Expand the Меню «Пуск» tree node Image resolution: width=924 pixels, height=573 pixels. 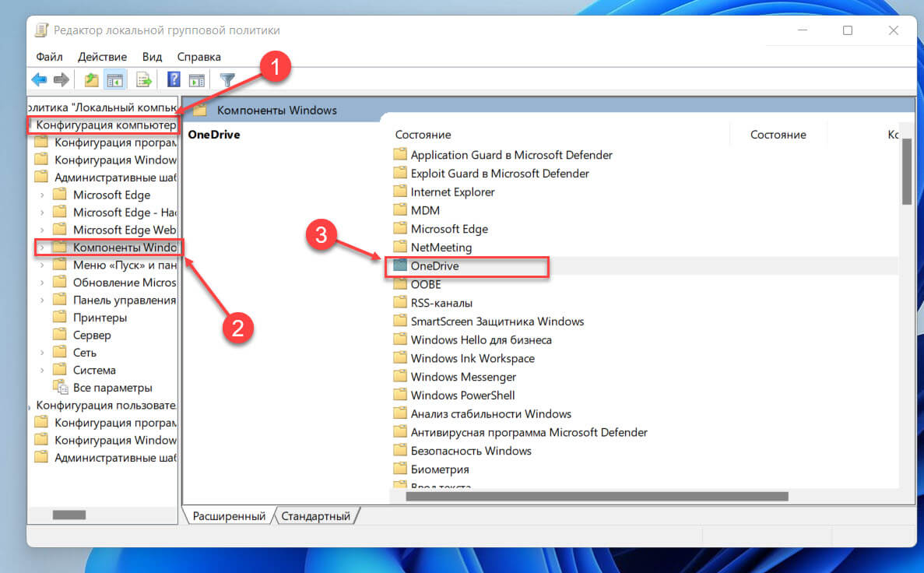coord(42,265)
